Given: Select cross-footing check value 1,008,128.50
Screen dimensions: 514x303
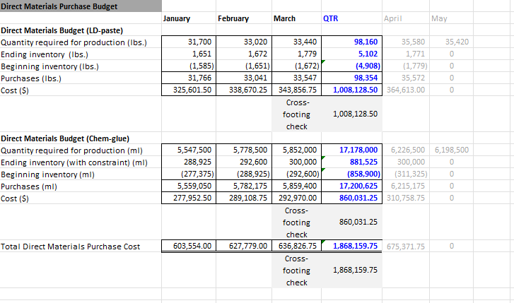Looking at the screenshot, I should click(351, 114).
